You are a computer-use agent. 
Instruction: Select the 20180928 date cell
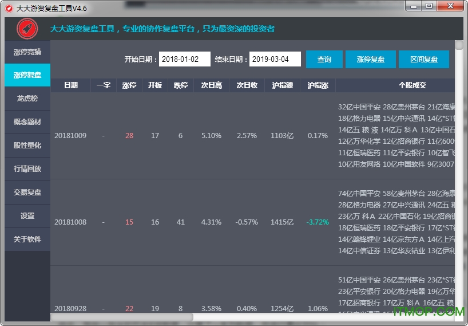[x=70, y=308]
